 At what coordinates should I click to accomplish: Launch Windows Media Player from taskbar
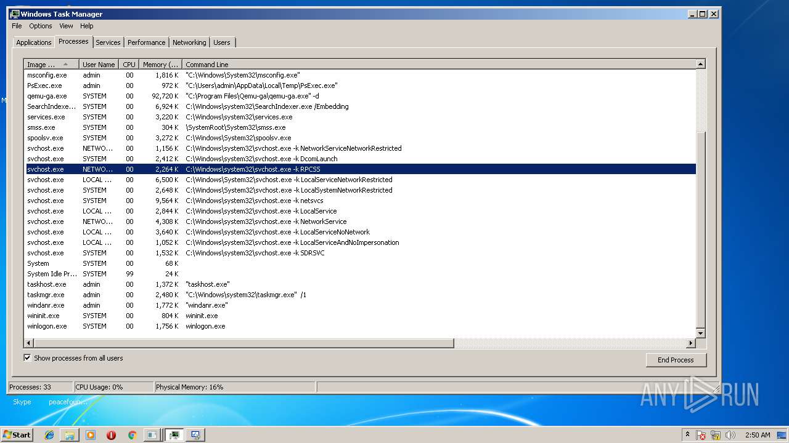tap(91, 435)
